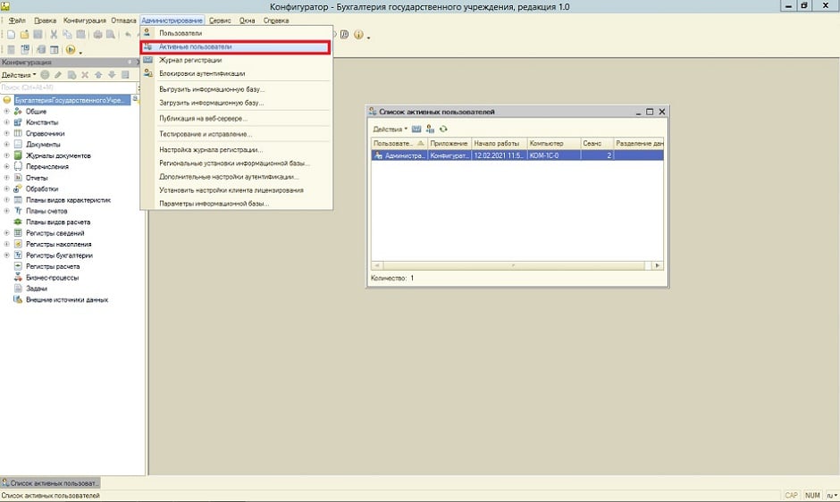Select Журнал регистрации menu entry
The width and height of the screenshot is (840, 502).
click(x=190, y=60)
